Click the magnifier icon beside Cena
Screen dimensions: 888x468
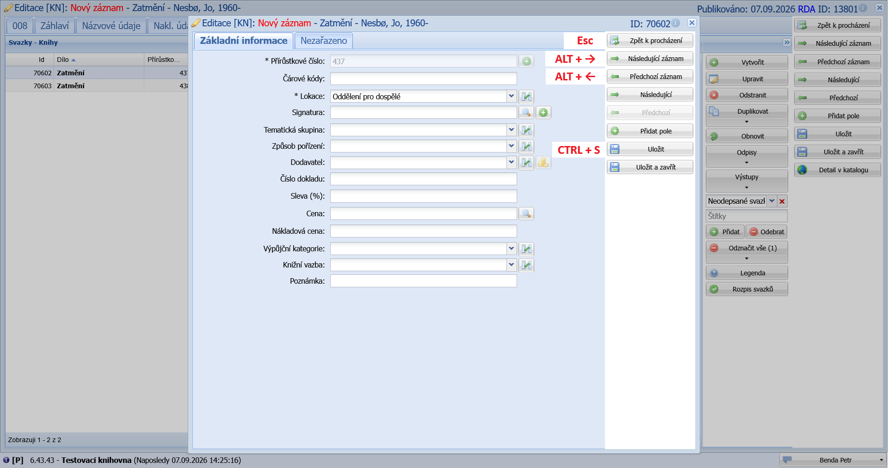[526, 214]
